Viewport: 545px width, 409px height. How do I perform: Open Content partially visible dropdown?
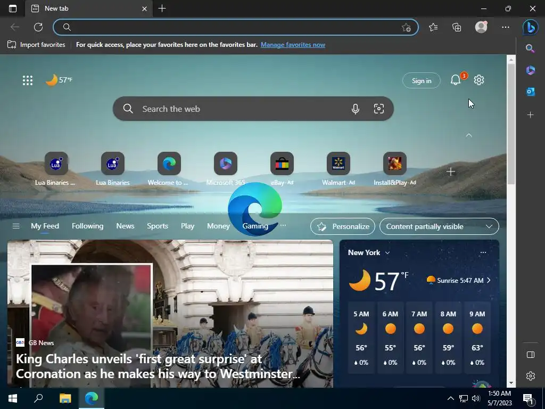click(x=439, y=226)
